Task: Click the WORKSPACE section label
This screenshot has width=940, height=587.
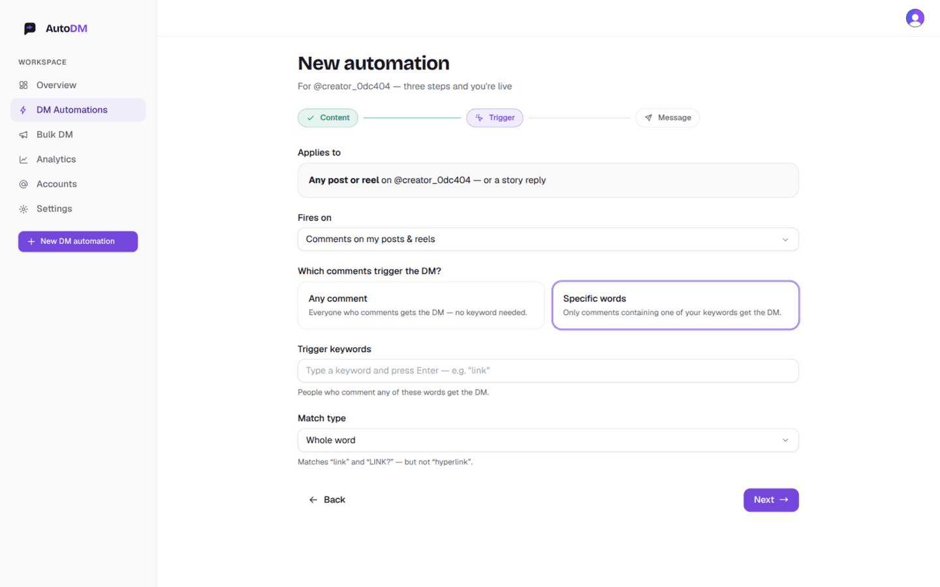Action: coord(42,63)
